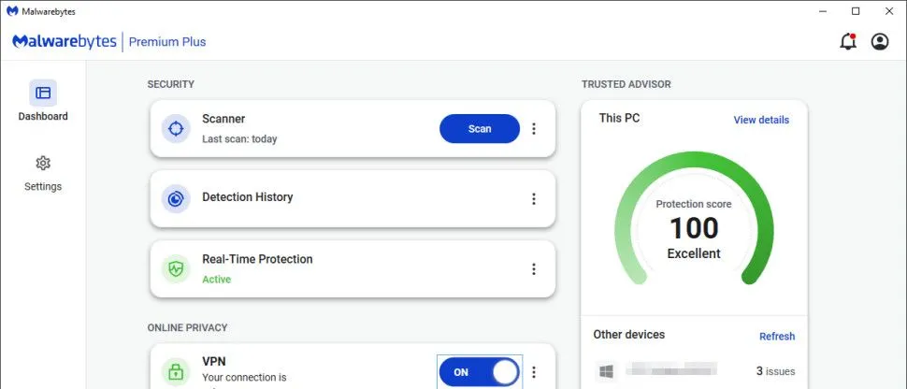Image resolution: width=907 pixels, height=389 pixels.
Task: Open Scanner more options menu
Action: [x=534, y=129]
